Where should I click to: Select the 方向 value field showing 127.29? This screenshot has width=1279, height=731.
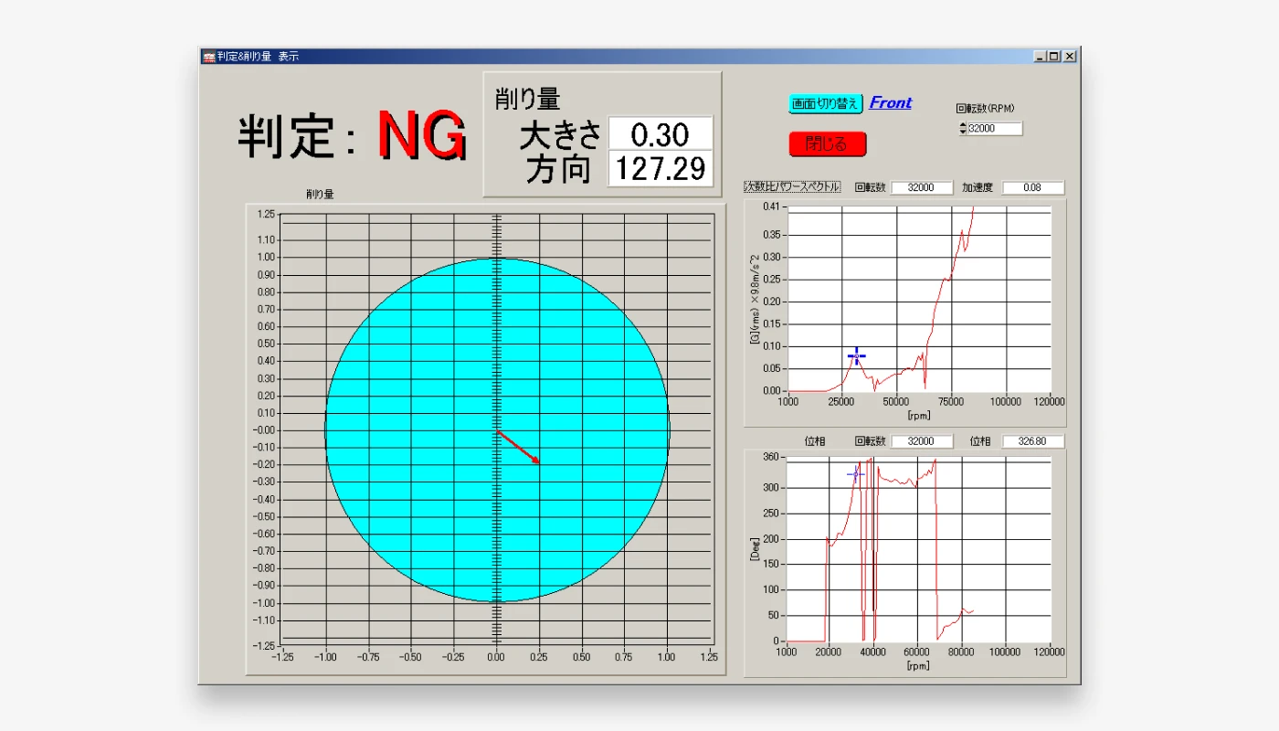(660, 169)
